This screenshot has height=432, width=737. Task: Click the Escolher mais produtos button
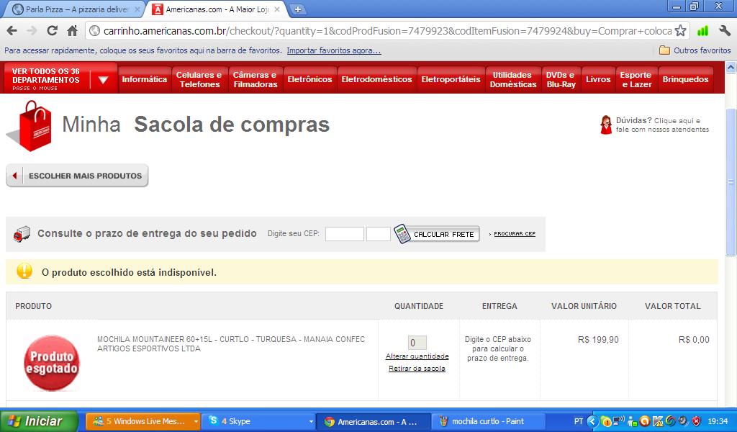[x=77, y=176]
